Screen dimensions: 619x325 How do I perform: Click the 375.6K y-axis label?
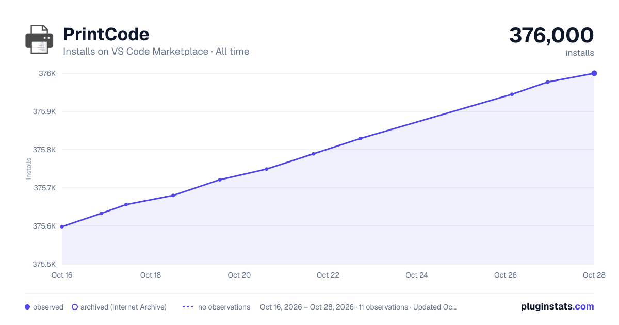(44, 226)
